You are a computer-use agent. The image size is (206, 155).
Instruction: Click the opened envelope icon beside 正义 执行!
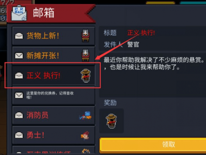19,75
